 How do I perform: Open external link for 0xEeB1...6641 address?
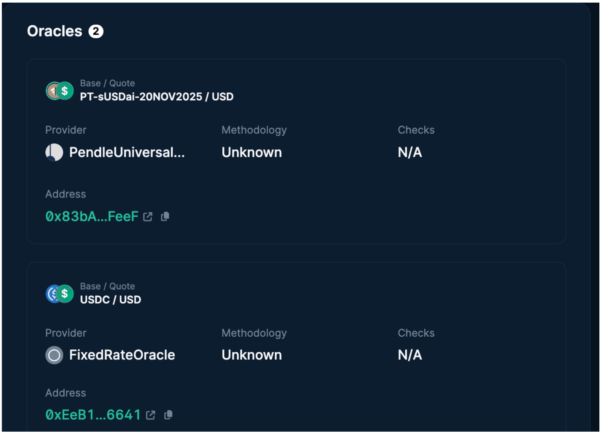pyautogui.click(x=150, y=415)
